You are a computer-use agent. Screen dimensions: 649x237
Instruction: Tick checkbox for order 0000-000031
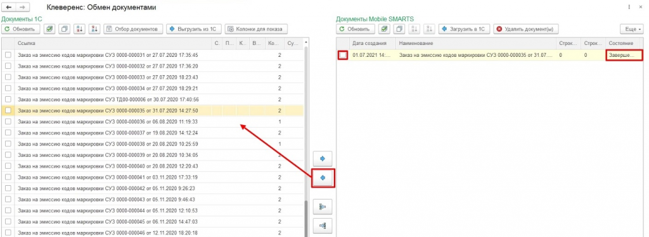pyautogui.click(x=8, y=55)
